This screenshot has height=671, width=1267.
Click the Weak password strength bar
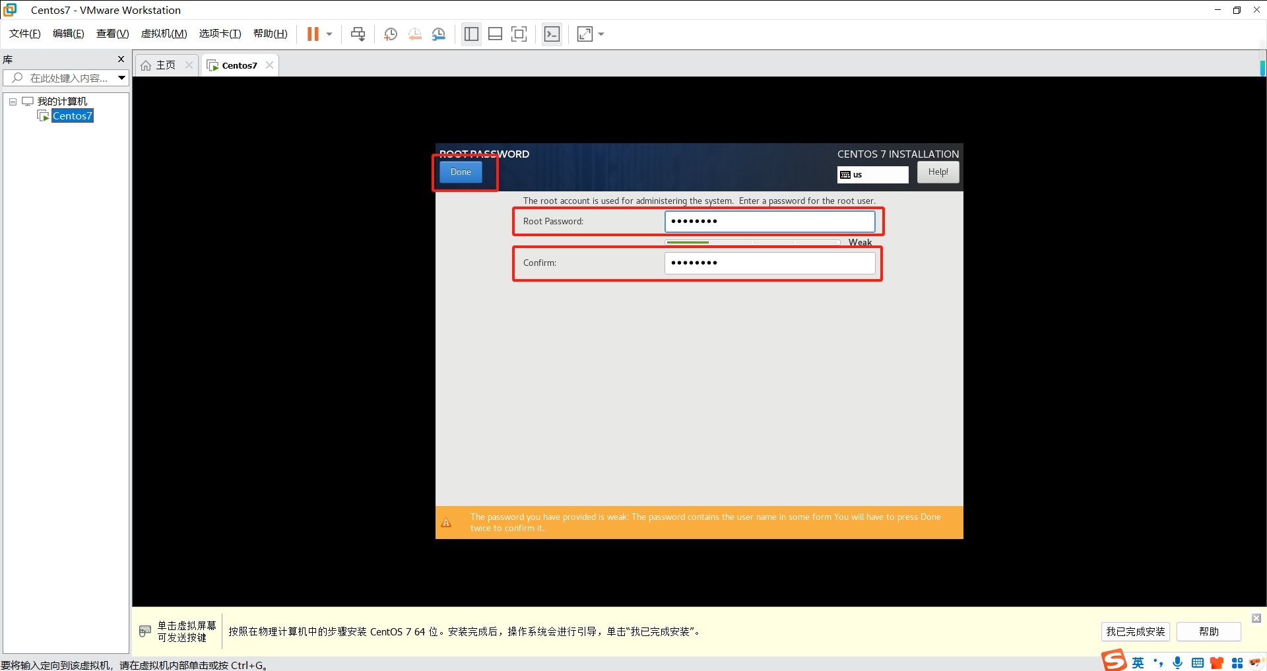coord(752,242)
